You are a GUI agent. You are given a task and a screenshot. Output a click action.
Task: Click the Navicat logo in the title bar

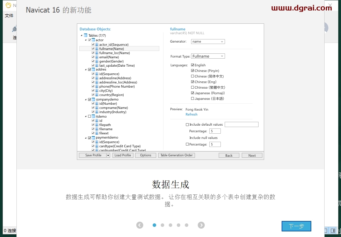pos(8,5)
